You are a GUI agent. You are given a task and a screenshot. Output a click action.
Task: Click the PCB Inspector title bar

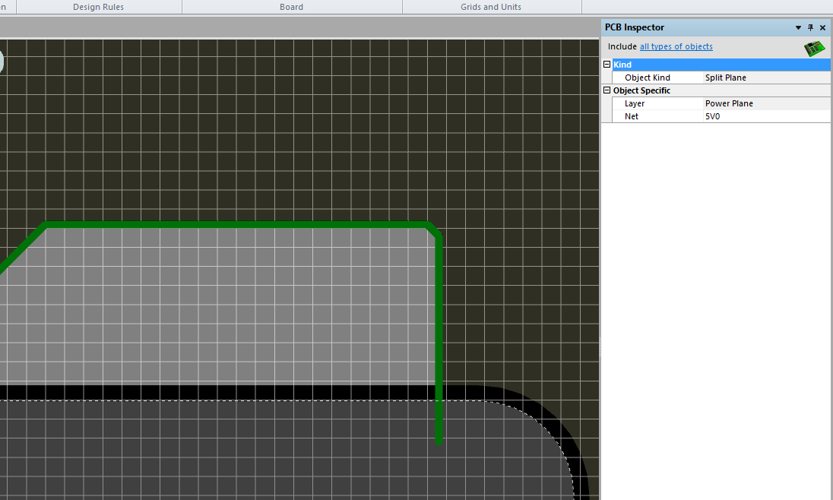[x=684, y=27]
